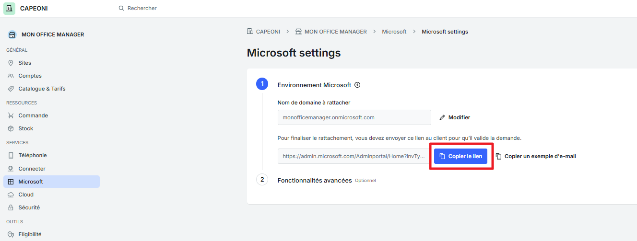Select step 1 Environnement Microsoft heading
This screenshot has height=241, width=637.
click(x=314, y=85)
